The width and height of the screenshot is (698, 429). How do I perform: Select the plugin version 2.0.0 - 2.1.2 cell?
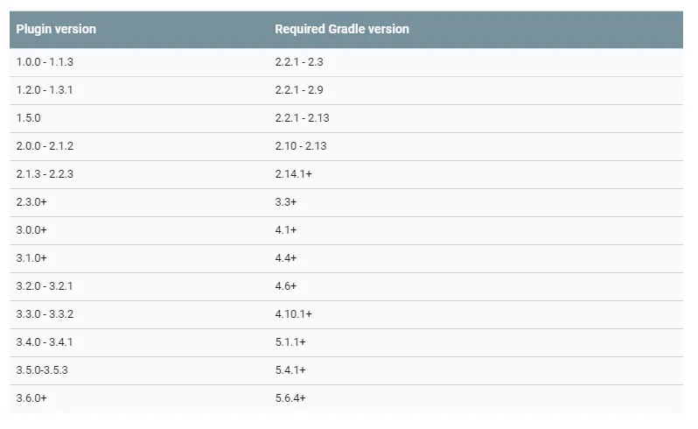coord(51,146)
